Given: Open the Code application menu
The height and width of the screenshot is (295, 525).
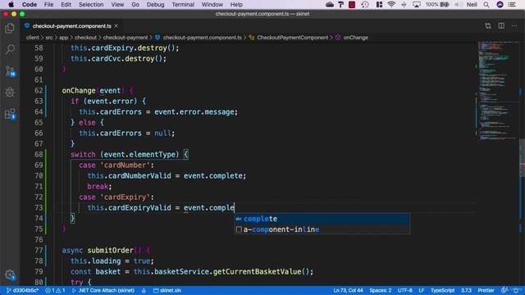Looking at the screenshot, I should click(30, 4).
